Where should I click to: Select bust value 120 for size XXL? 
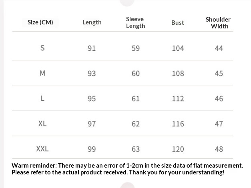tap(178, 149)
